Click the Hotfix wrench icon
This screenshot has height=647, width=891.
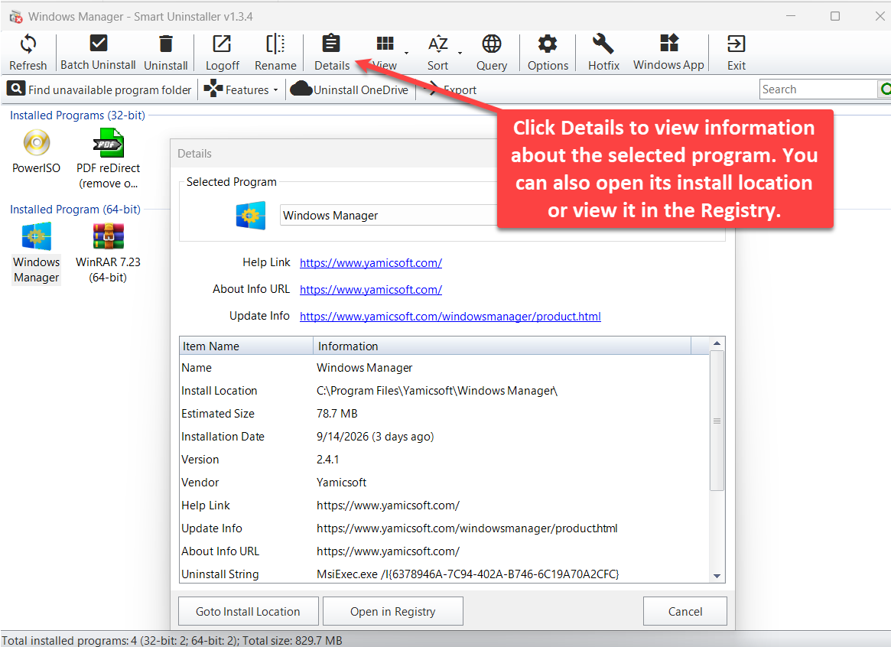[x=603, y=44]
